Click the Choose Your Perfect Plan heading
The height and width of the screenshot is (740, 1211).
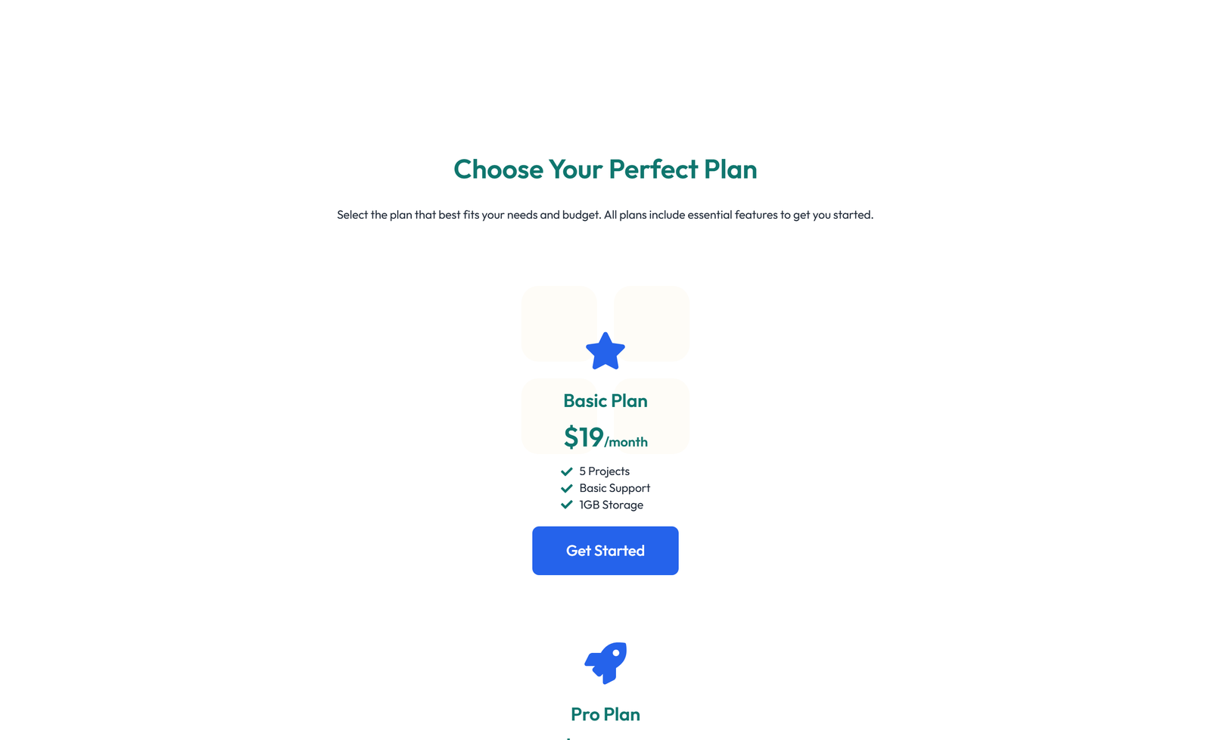(605, 169)
